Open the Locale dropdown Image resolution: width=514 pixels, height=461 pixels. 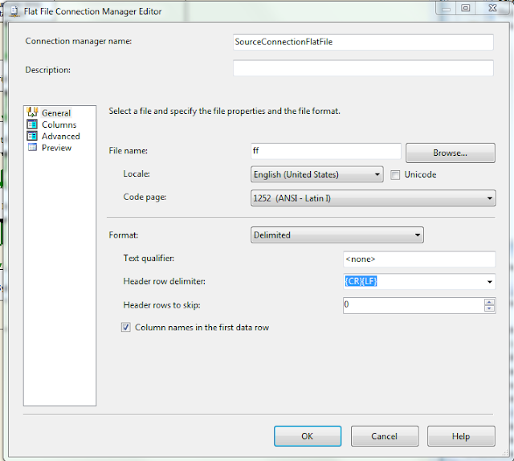pyautogui.click(x=316, y=174)
